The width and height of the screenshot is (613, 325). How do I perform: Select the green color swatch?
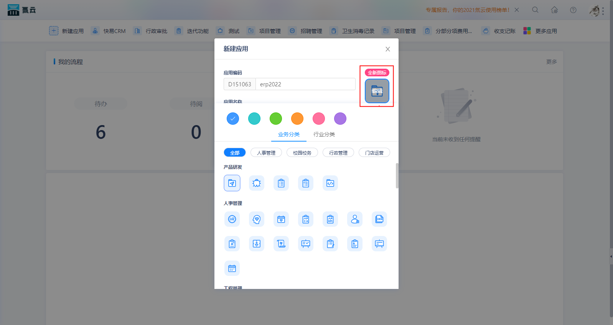276,119
